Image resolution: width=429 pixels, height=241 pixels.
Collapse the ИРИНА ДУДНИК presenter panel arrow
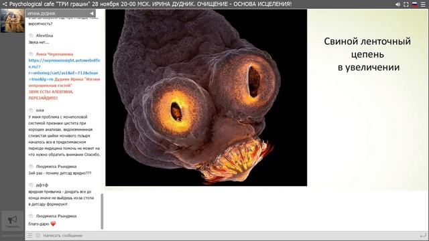tap(92, 13)
